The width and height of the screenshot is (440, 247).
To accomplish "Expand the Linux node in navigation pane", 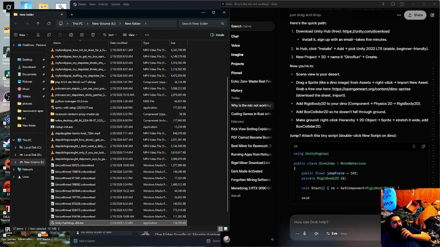I will (x=14, y=177).
